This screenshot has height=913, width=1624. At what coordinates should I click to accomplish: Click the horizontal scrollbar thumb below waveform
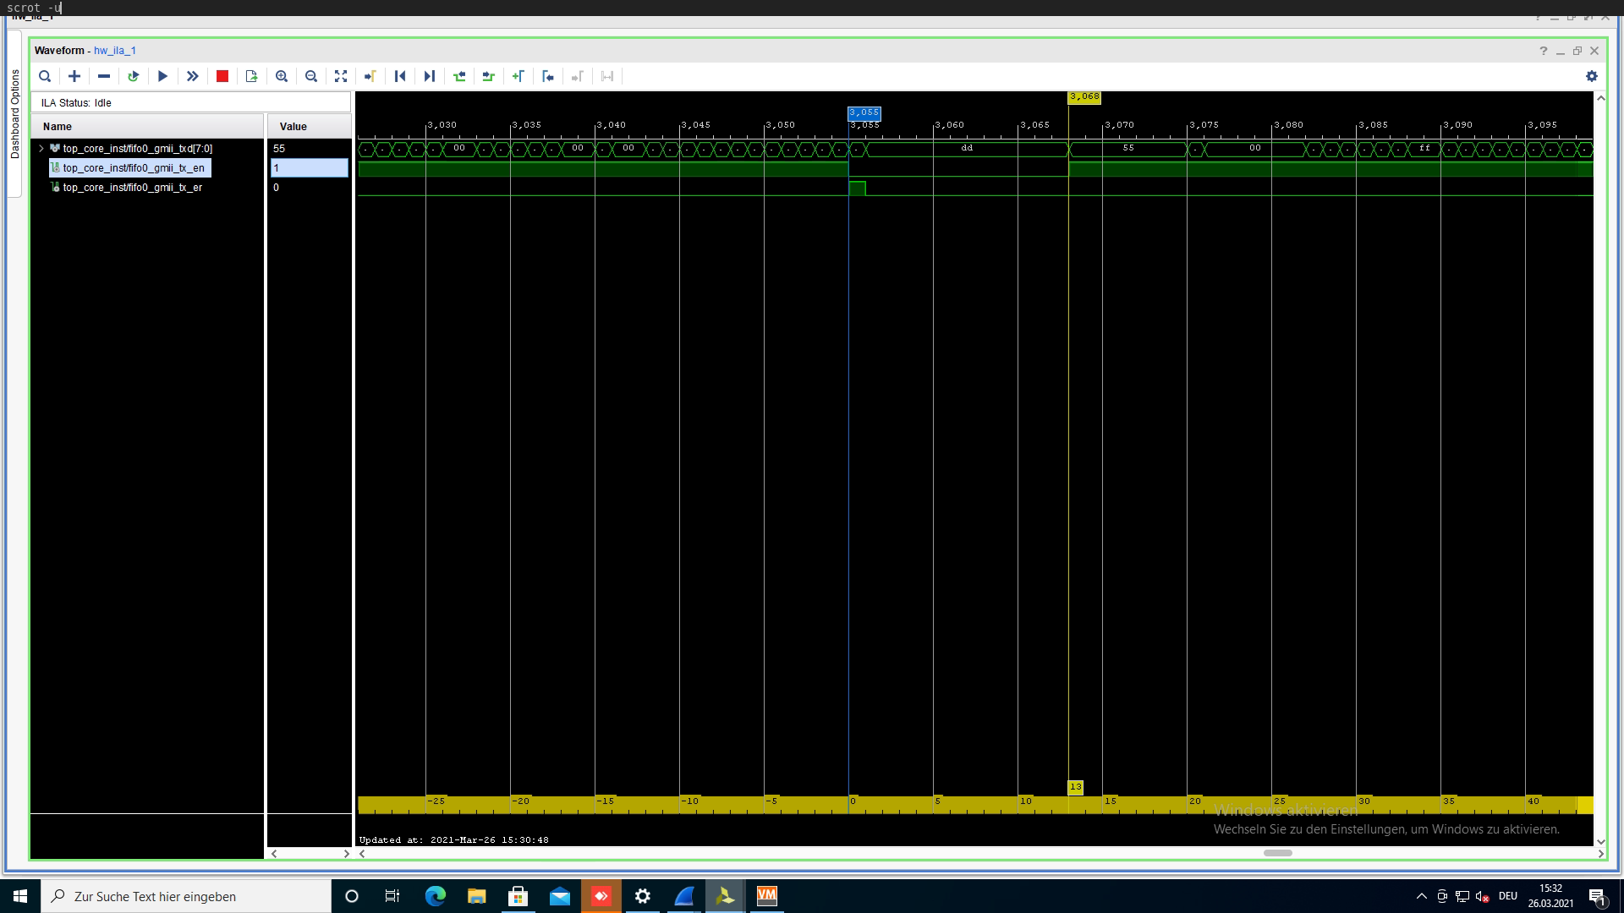pos(1277,853)
